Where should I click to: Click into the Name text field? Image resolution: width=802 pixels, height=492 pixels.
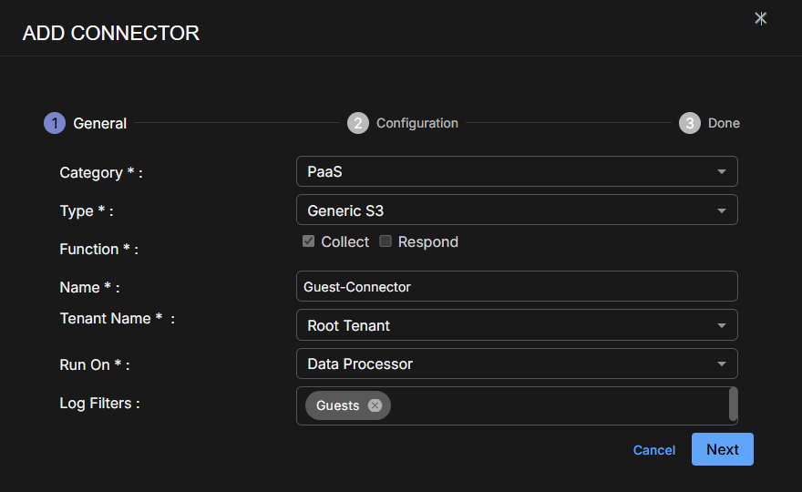pyautogui.click(x=516, y=286)
